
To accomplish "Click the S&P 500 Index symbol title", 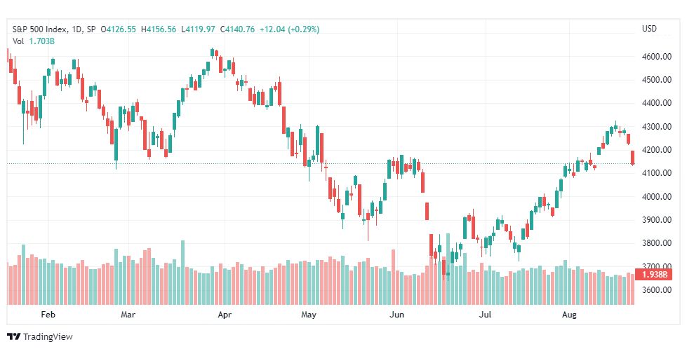I will click(x=40, y=29).
